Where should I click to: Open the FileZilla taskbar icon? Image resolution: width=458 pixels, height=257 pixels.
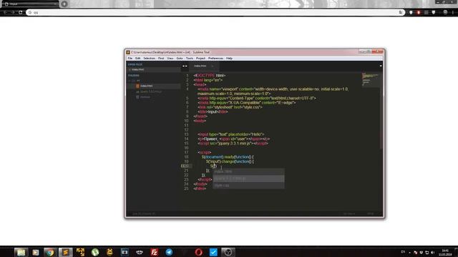[155, 252]
